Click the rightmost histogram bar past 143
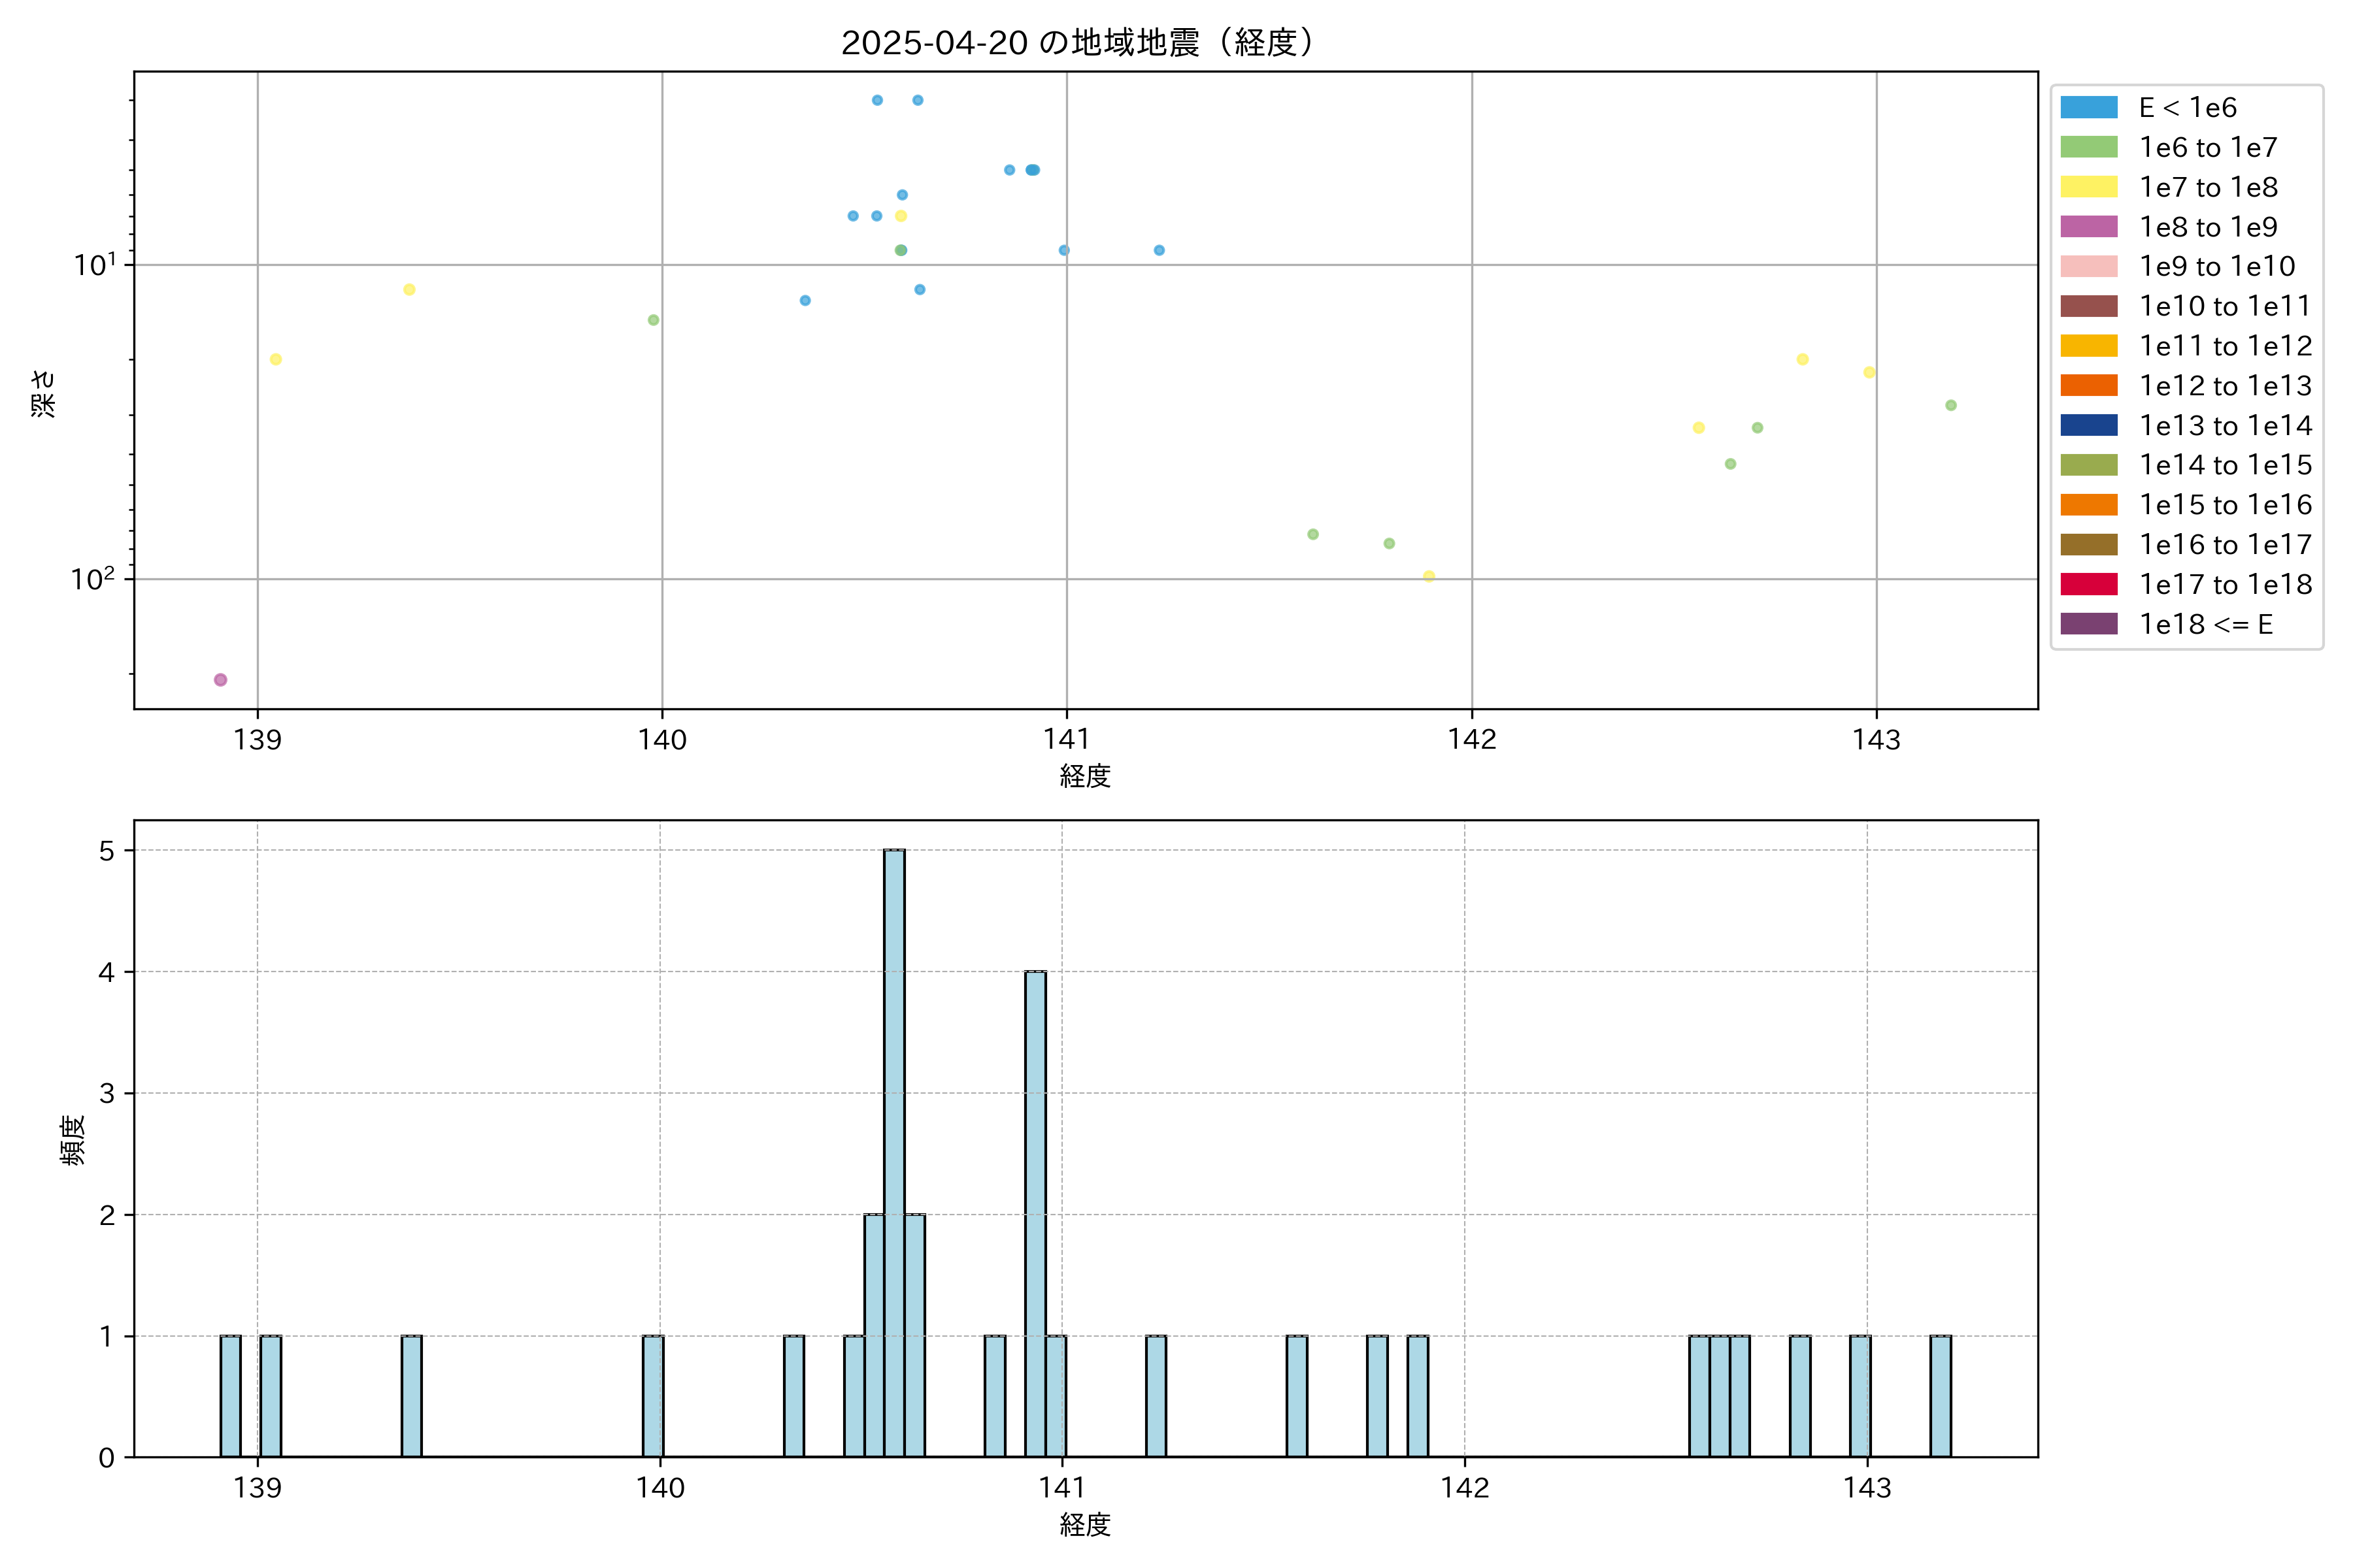2353x1568 pixels. coord(1940,1396)
